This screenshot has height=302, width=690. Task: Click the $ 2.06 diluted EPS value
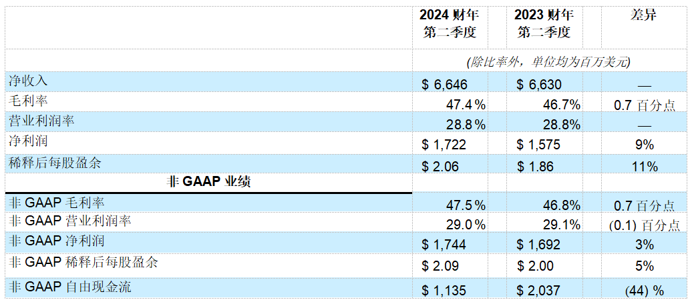(x=440, y=166)
